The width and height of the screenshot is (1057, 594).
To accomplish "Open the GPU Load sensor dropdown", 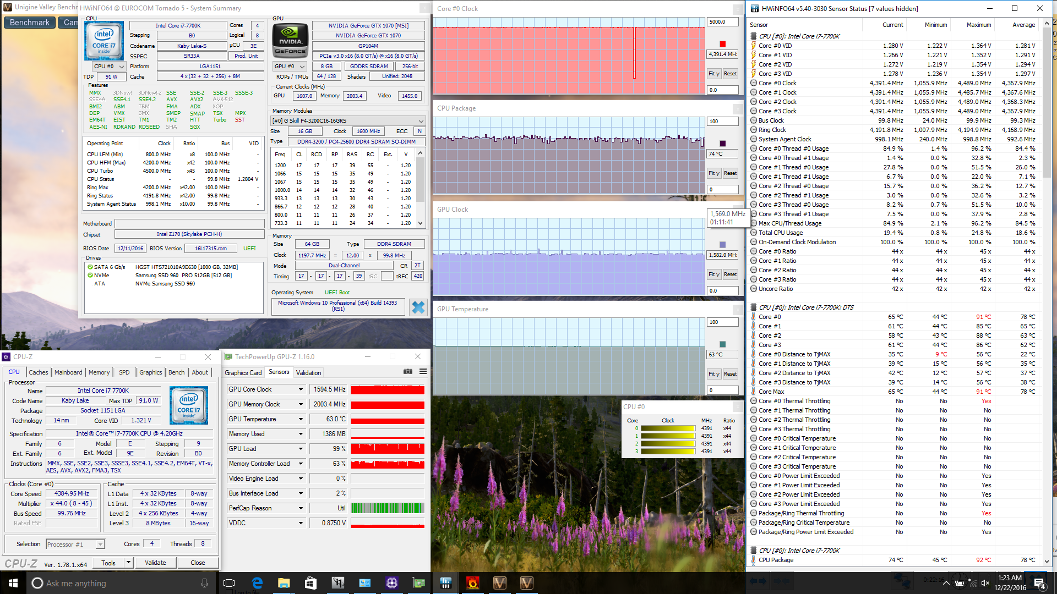I will [301, 449].
